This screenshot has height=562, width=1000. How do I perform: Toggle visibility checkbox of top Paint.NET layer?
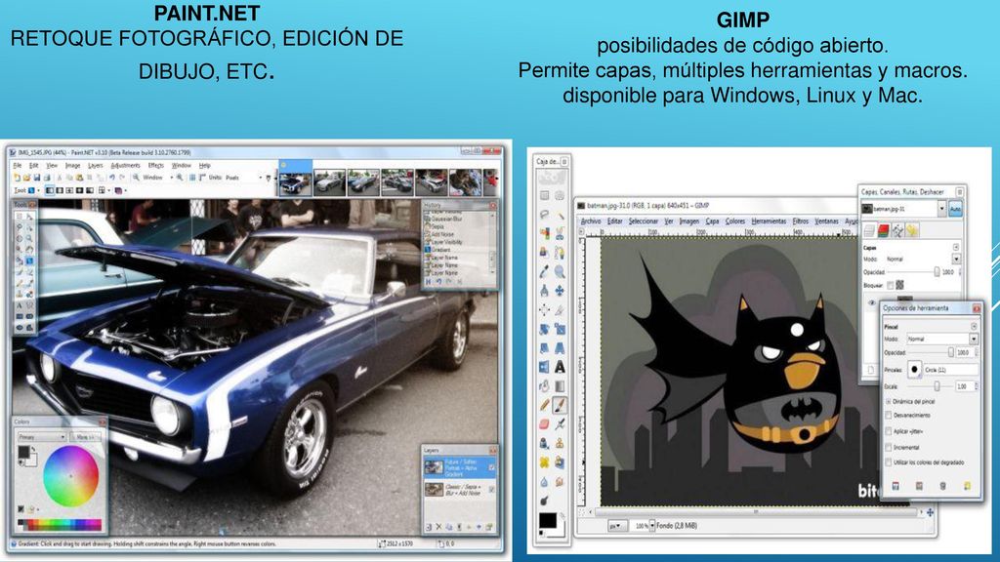492,467
